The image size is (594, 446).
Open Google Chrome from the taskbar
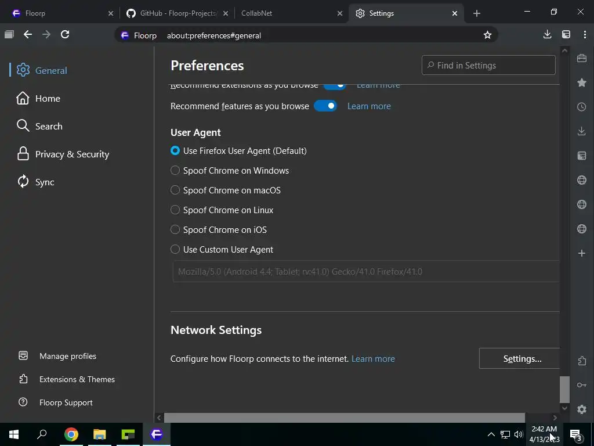(71, 434)
